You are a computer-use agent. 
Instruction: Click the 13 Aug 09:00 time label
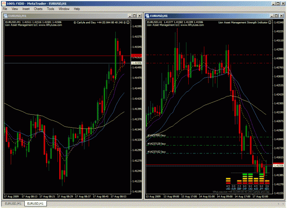click(x=171, y=197)
